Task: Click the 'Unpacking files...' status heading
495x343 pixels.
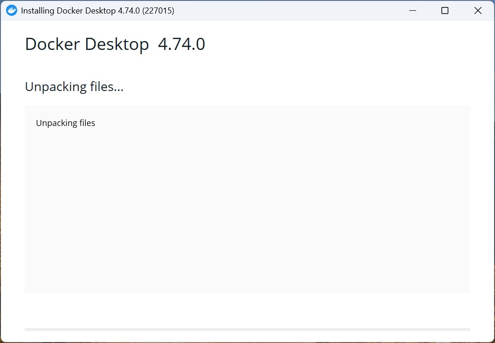Action: (74, 87)
